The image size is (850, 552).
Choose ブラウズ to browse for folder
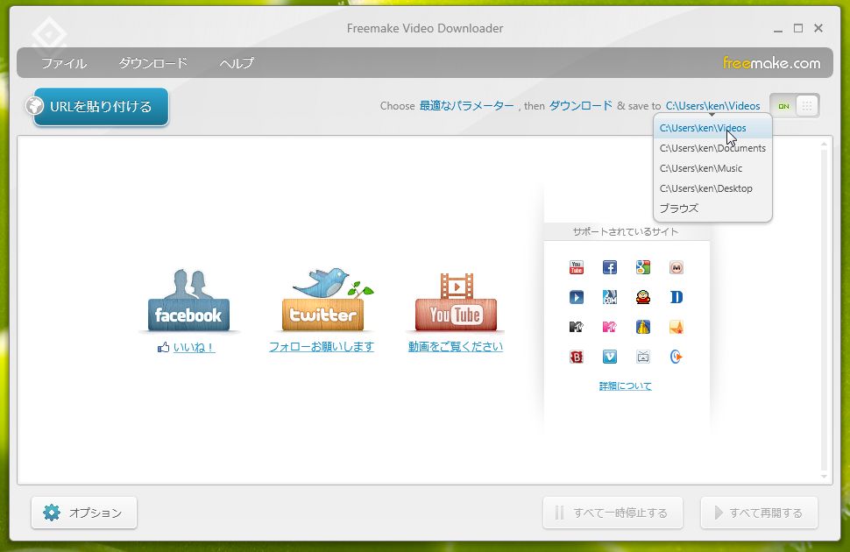[x=712, y=209]
